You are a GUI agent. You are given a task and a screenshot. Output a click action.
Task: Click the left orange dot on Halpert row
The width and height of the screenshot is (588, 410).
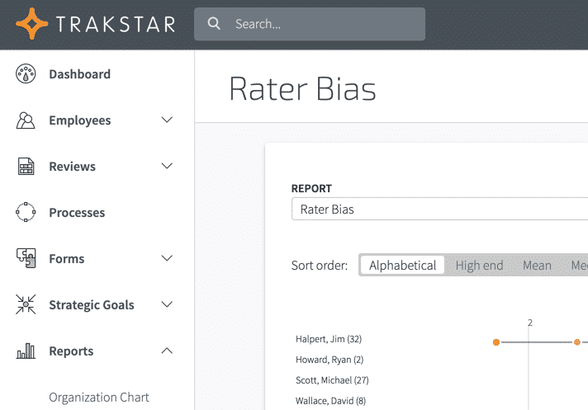(496, 342)
